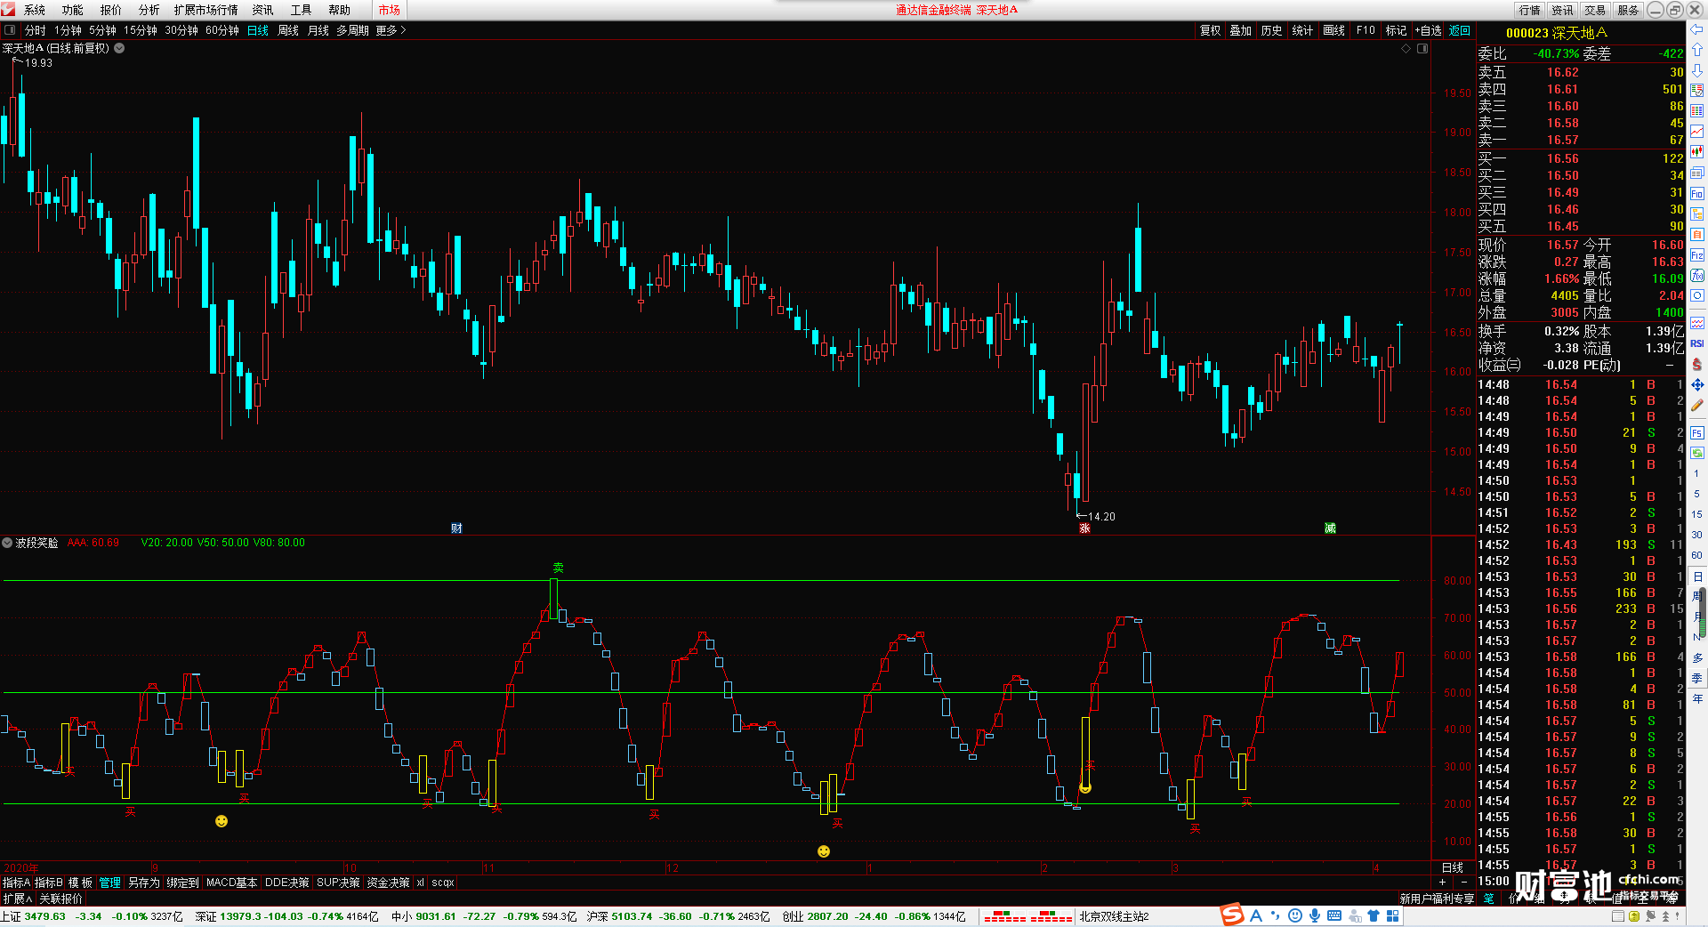Open the 系统 menu
This screenshot has width=1708, height=927.
coord(35,10)
